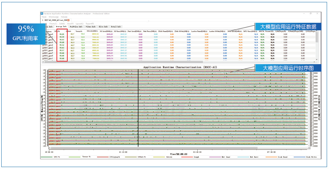This screenshot has height=169, width=329.
Task: Click the NFS Recv(MB/s) column header
Action: [x=250, y=31]
